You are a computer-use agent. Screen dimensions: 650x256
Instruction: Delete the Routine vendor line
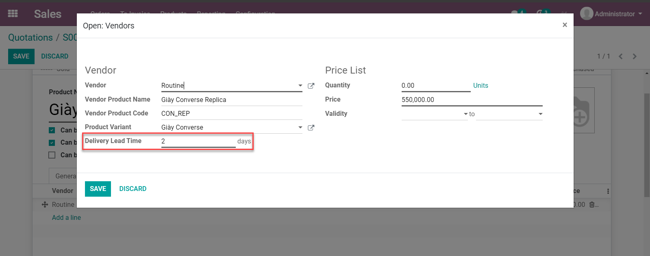[592, 205]
